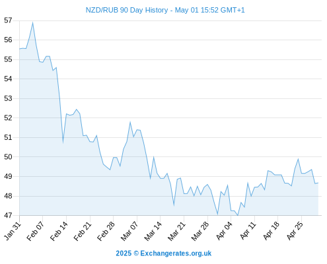Click the highest peak point near 57
The image size is (327, 264).
[33, 22]
